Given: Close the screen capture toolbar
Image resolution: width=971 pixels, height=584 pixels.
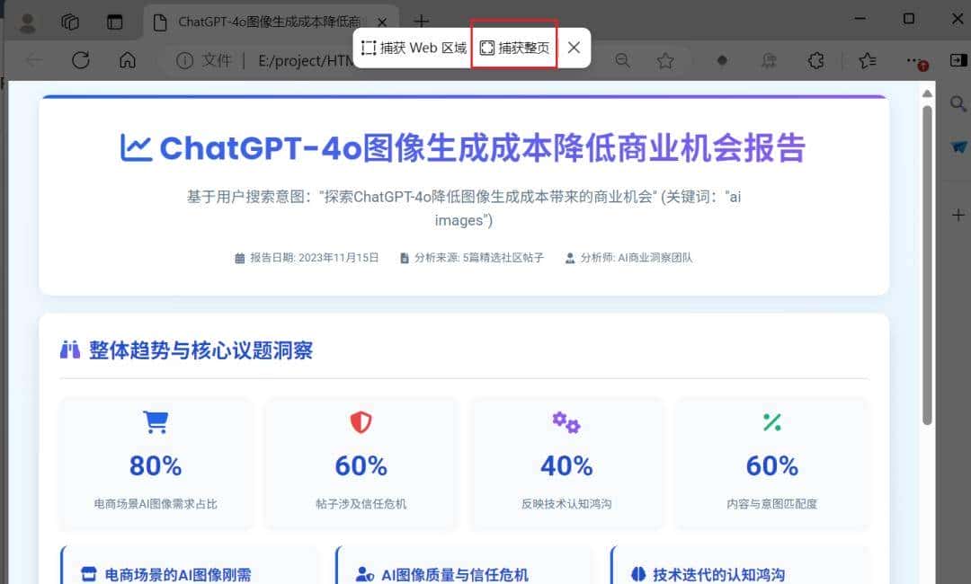Looking at the screenshot, I should tap(573, 47).
